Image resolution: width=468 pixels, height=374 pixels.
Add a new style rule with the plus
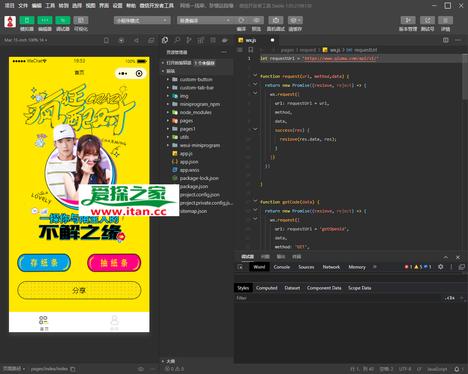coord(462,298)
